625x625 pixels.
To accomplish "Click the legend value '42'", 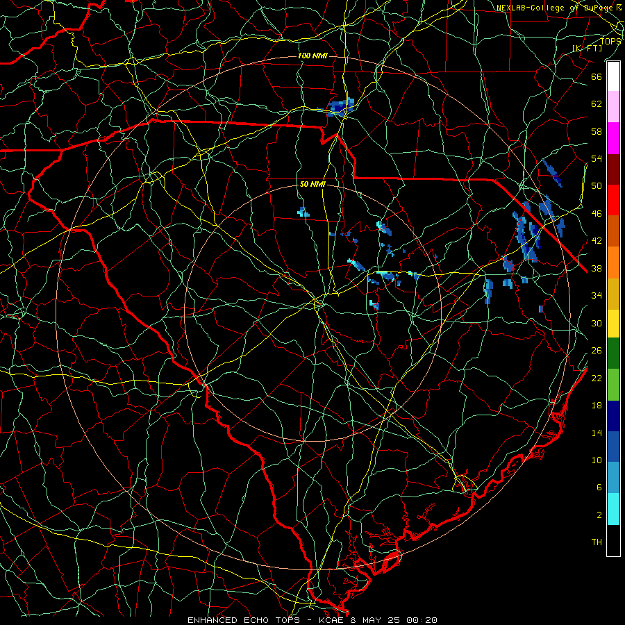I will click(597, 241).
